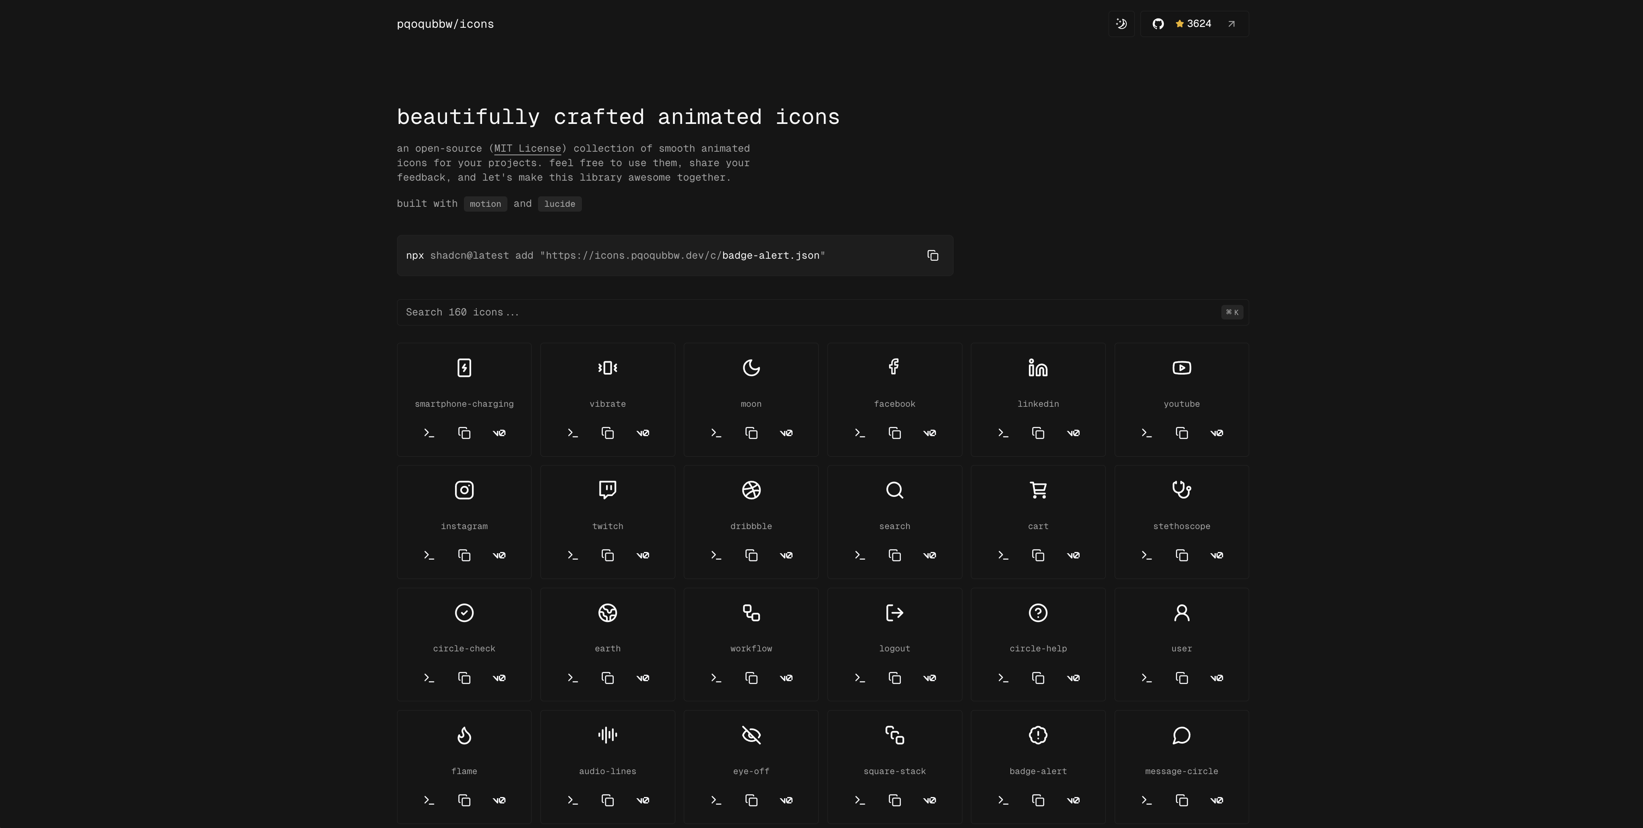Select the message-circle icon preview

pyautogui.click(x=1182, y=735)
